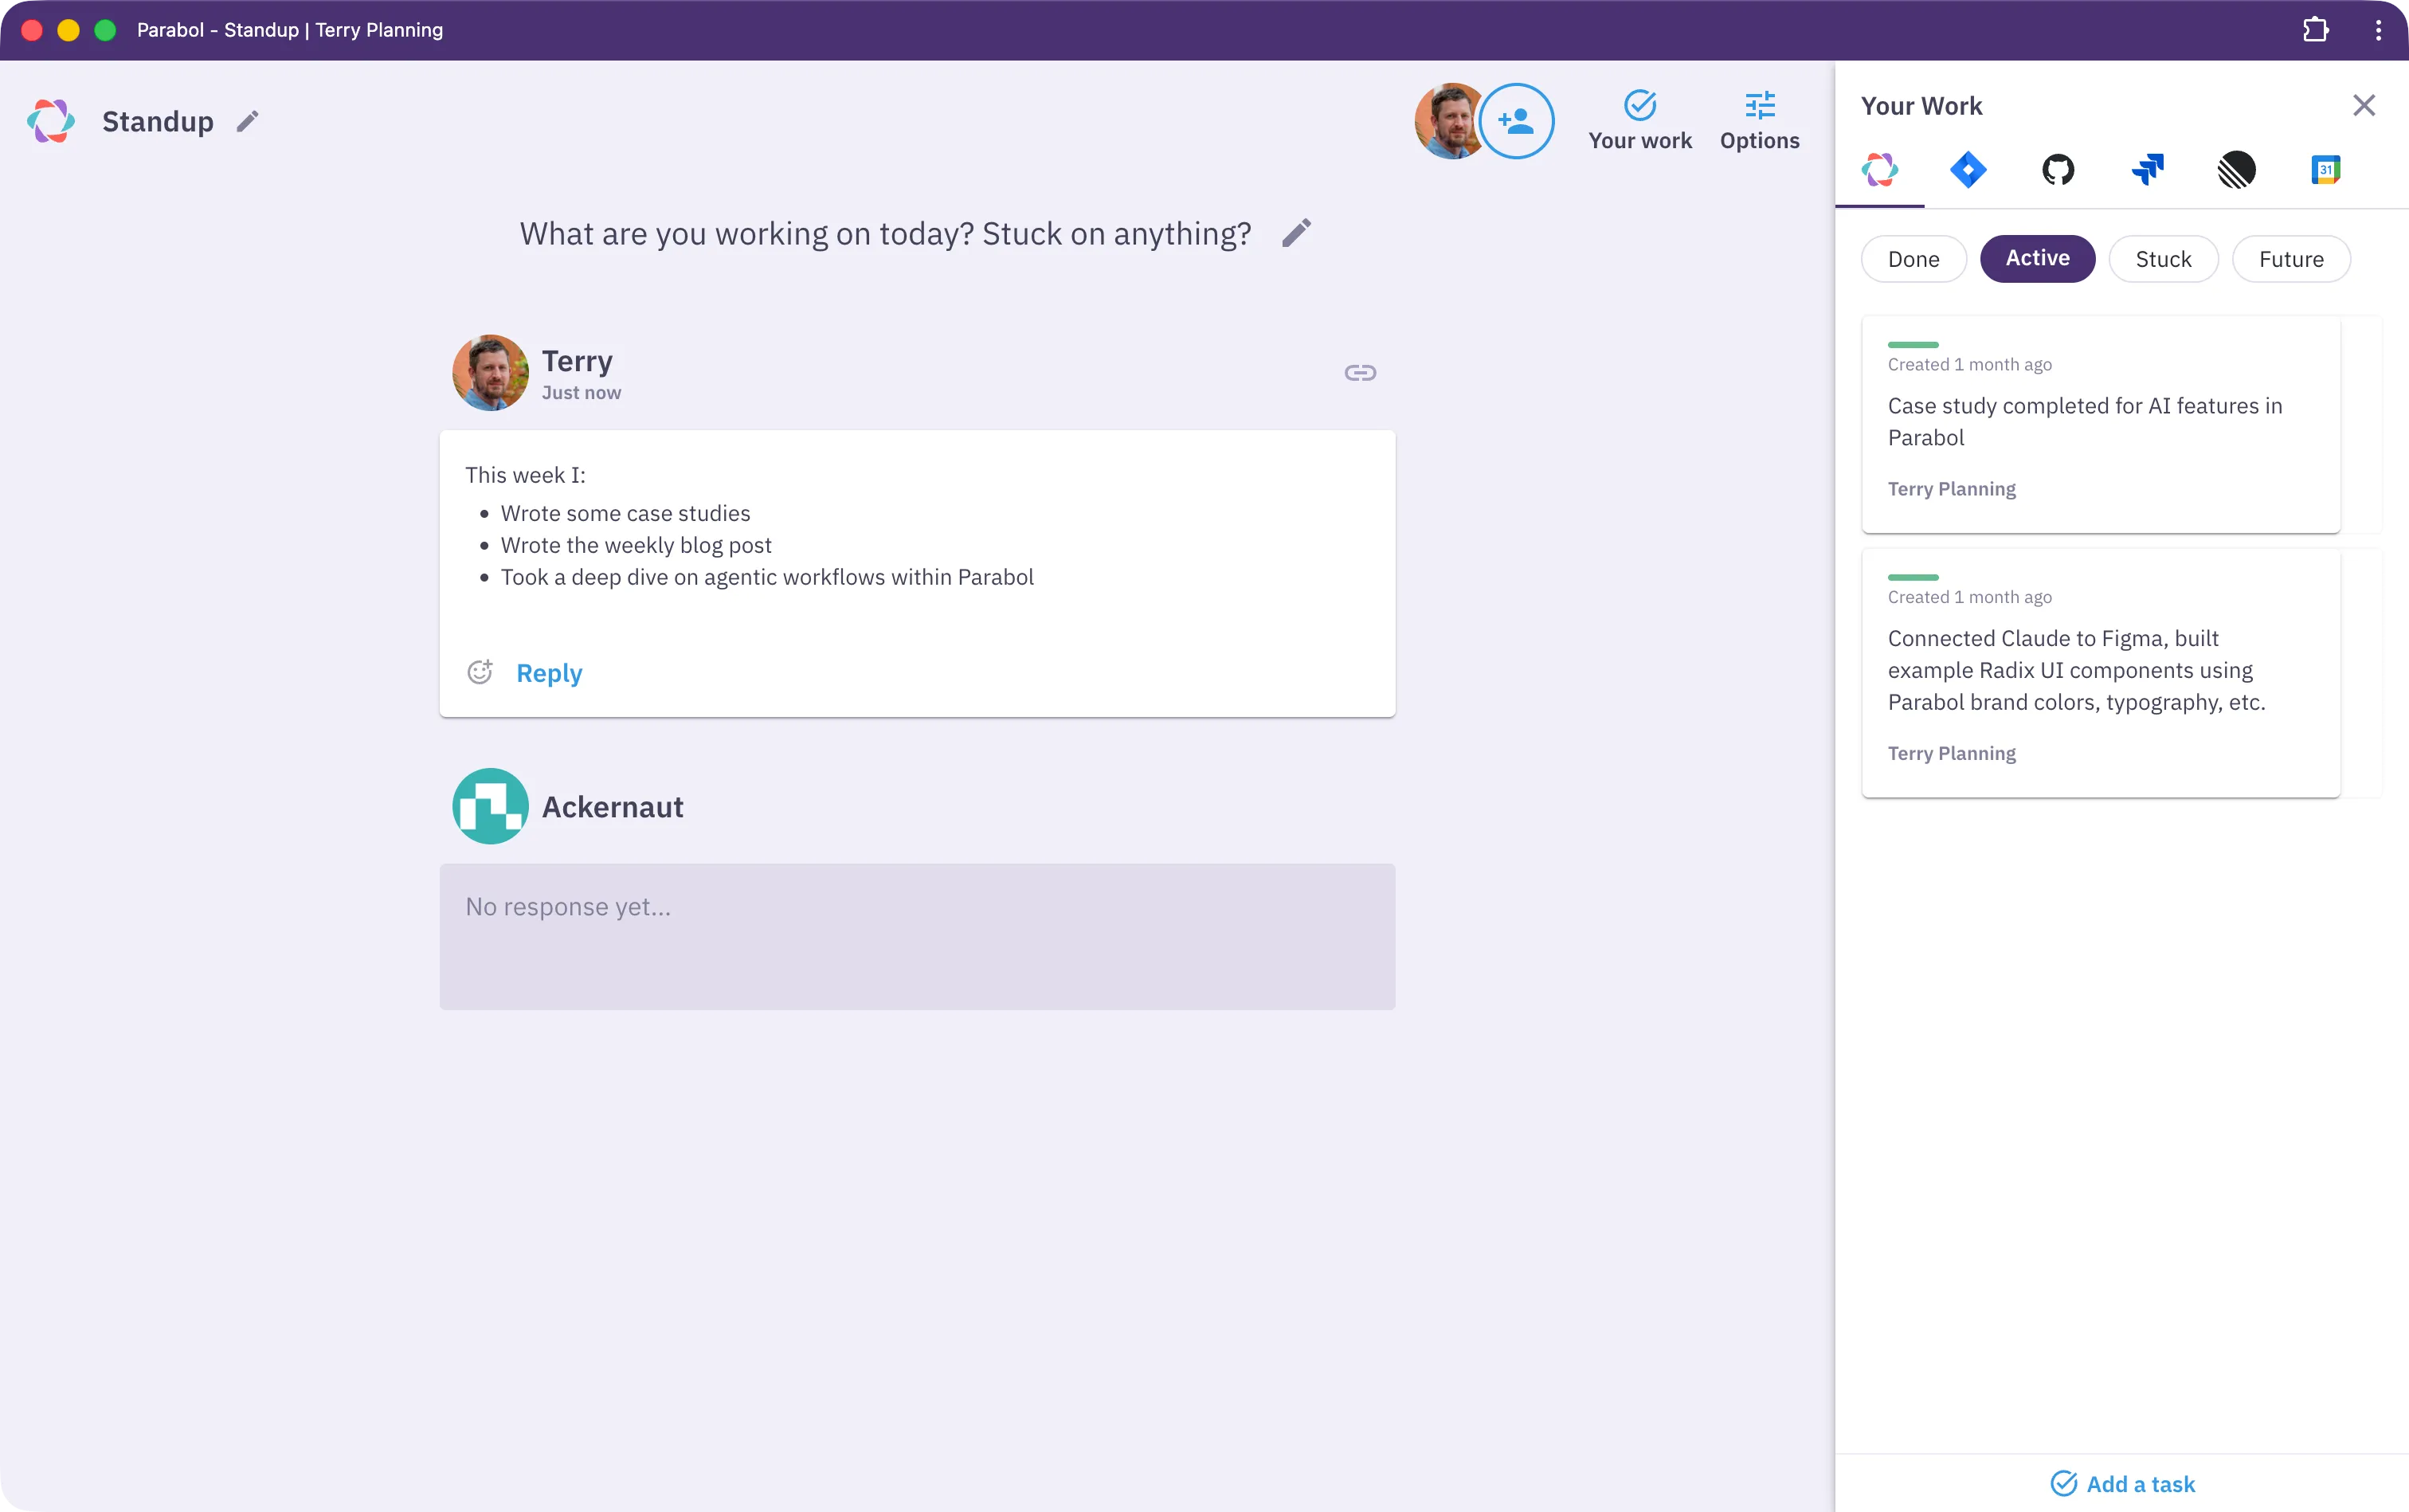Screen dimensions: 2409x1512
Task: Switch to the Linear integration tab
Action: tap(2237, 170)
